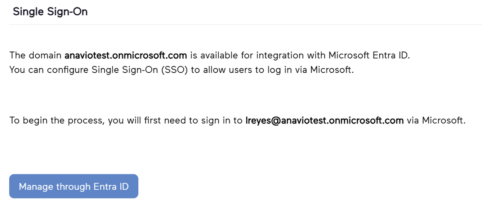The image size is (482, 208).
Task: Click the Single Sign-On section heading
Action: [x=50, y=12]
